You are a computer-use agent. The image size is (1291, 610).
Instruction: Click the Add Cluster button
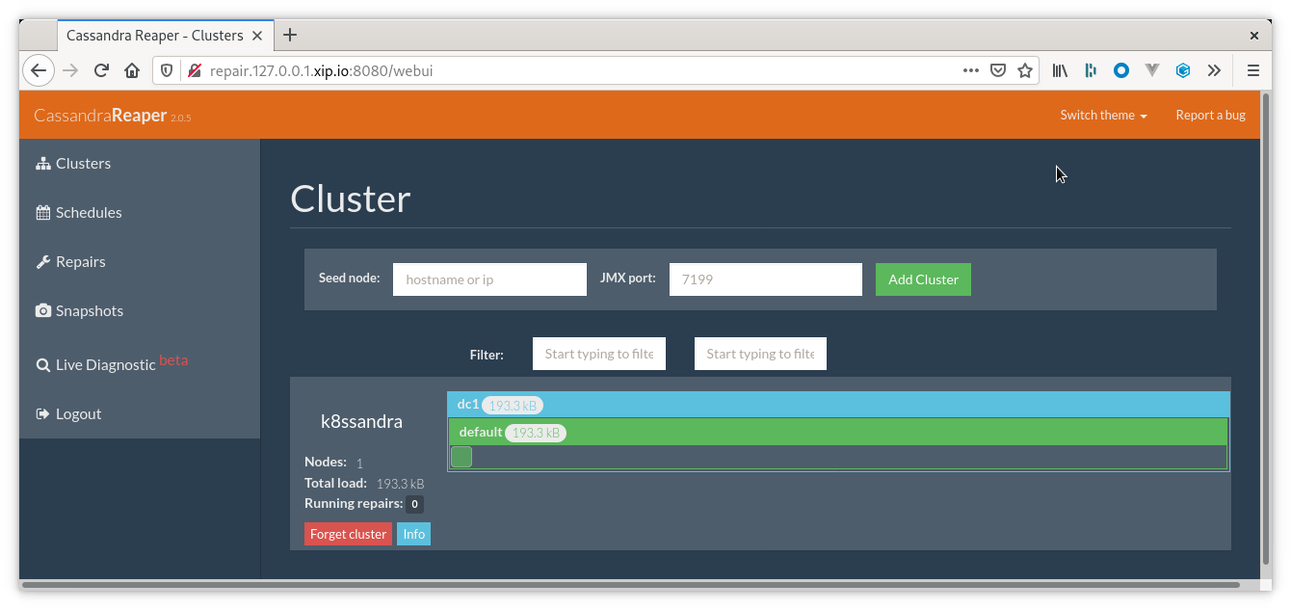point(922,278)
